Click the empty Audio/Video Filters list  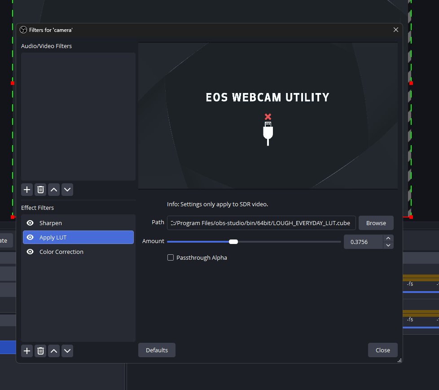[x=78, y=116]
